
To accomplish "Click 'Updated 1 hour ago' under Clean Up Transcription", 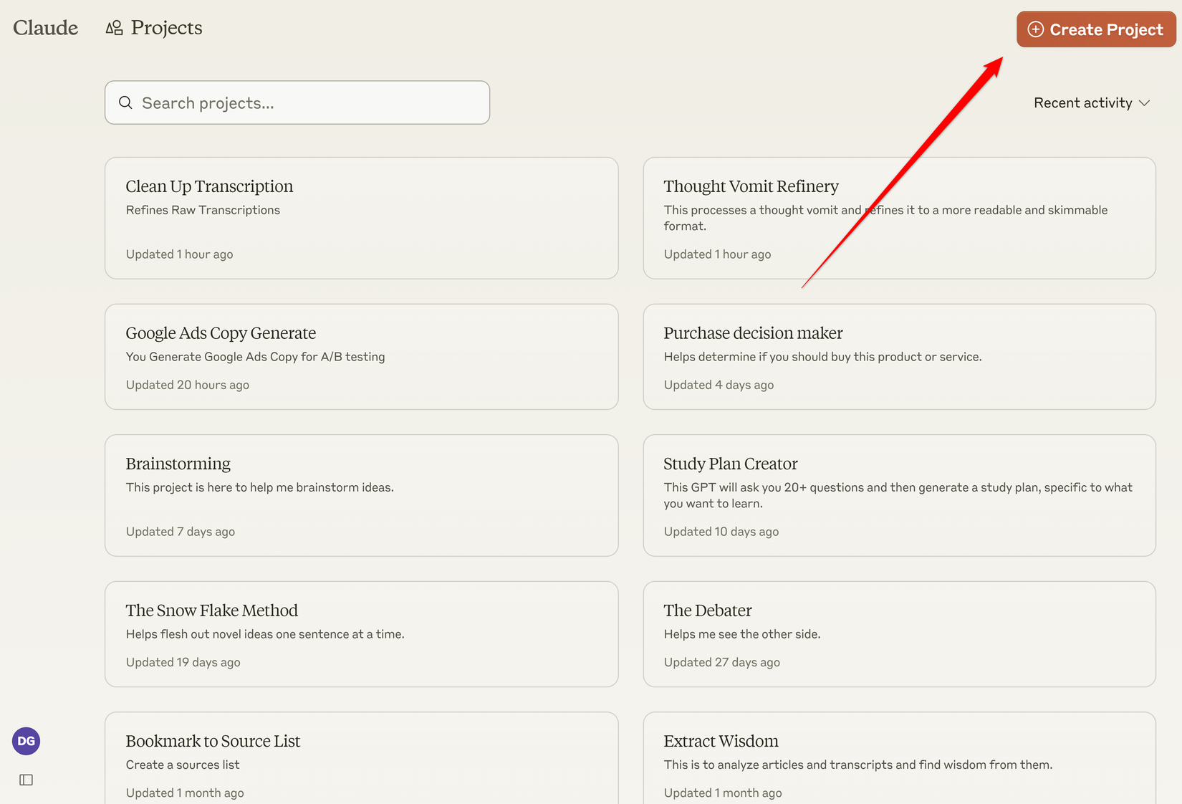I will tap(180, 254).
